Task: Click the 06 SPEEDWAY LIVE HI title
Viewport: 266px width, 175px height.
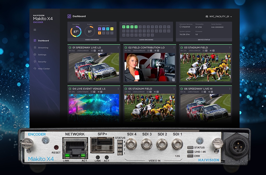Action: [198, 89]
